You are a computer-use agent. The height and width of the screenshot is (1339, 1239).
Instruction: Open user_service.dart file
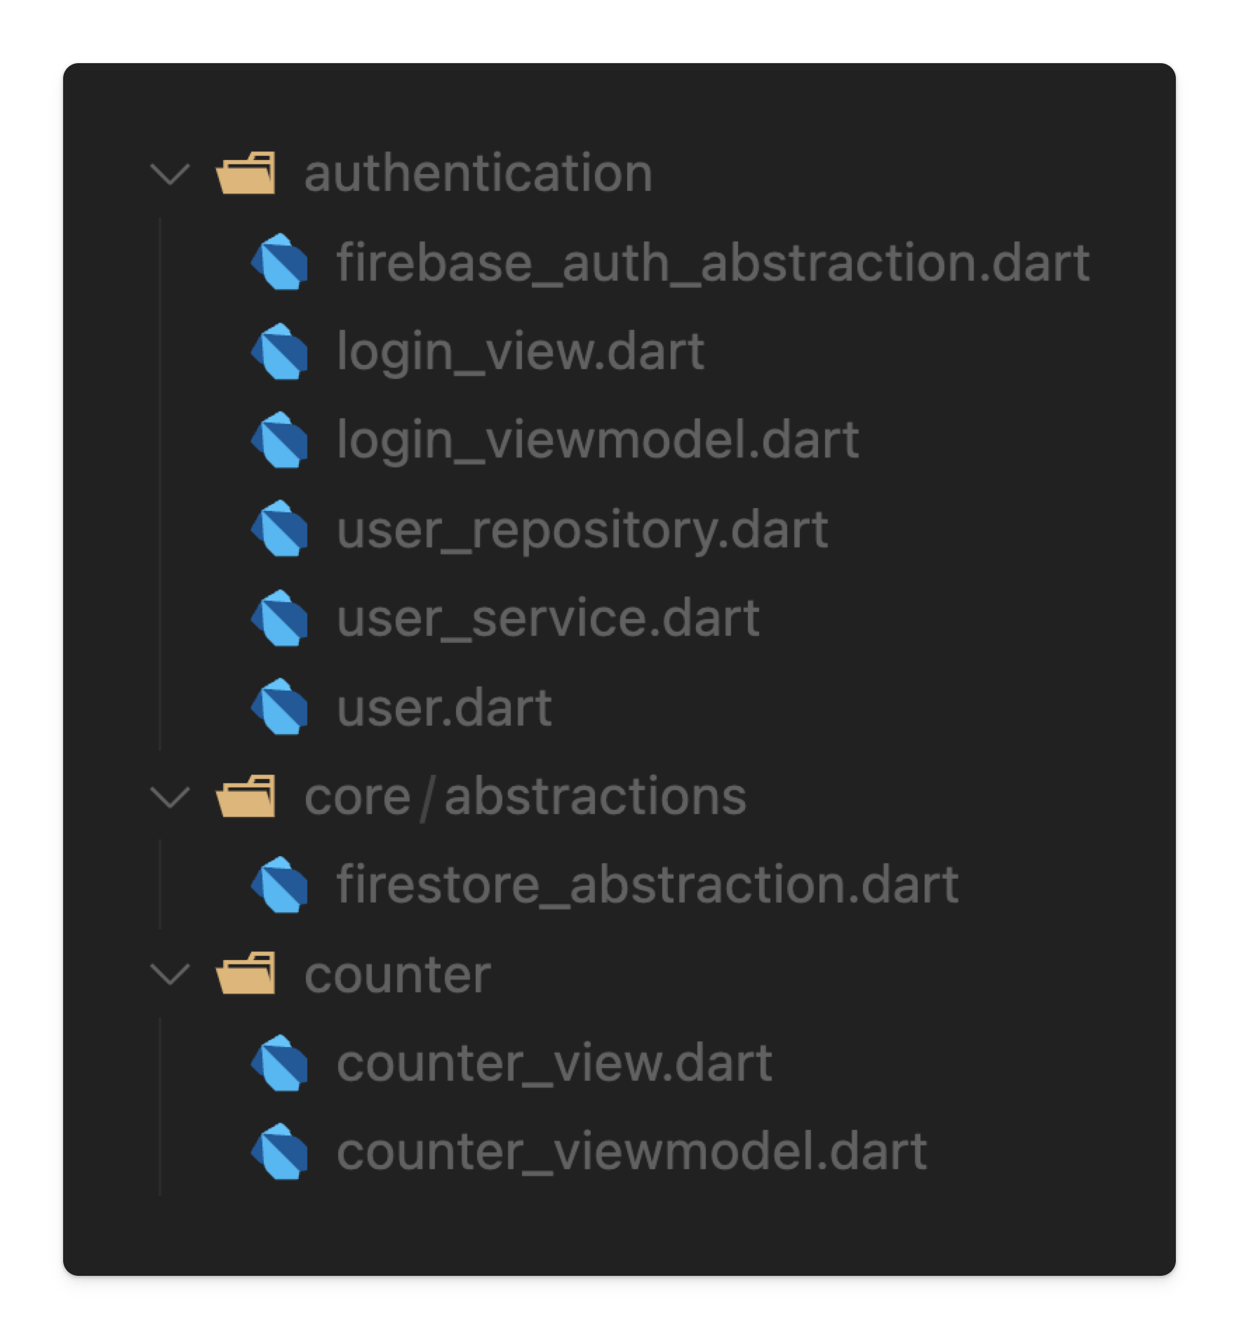[547, 618]
